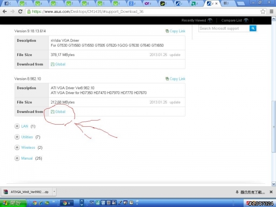Expand hidden quick launch items chevron

53,202
